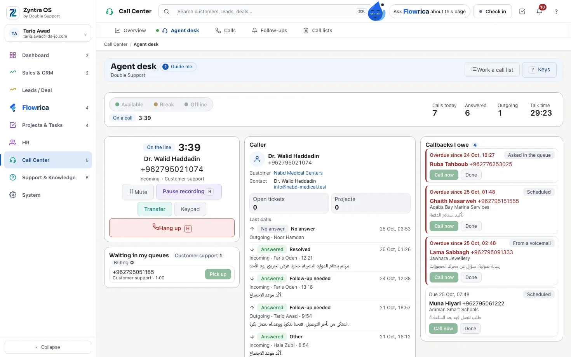The image size is (571, 357).
Task: Call now for Ruba Tahboub callback
Action: pos(444,175)
